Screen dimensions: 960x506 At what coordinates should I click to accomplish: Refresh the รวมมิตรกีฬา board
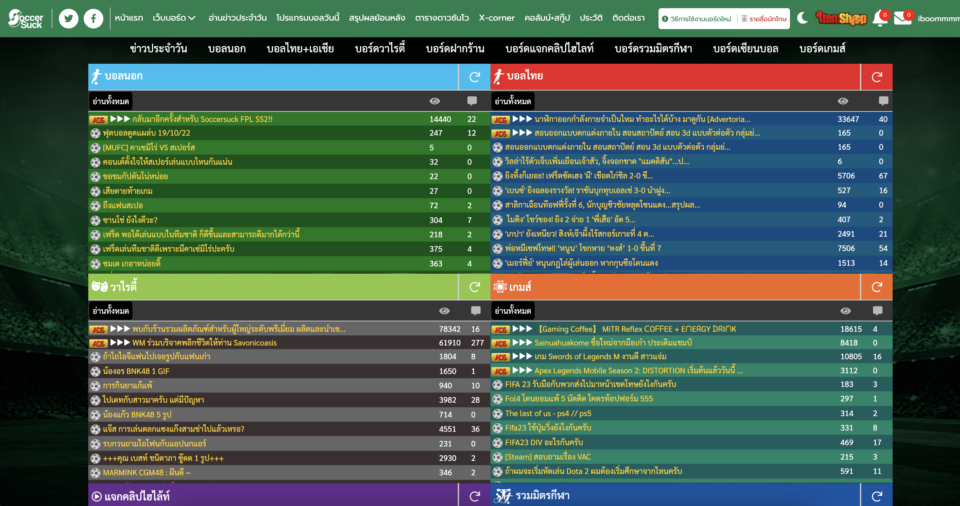click(x=877, y=496)
